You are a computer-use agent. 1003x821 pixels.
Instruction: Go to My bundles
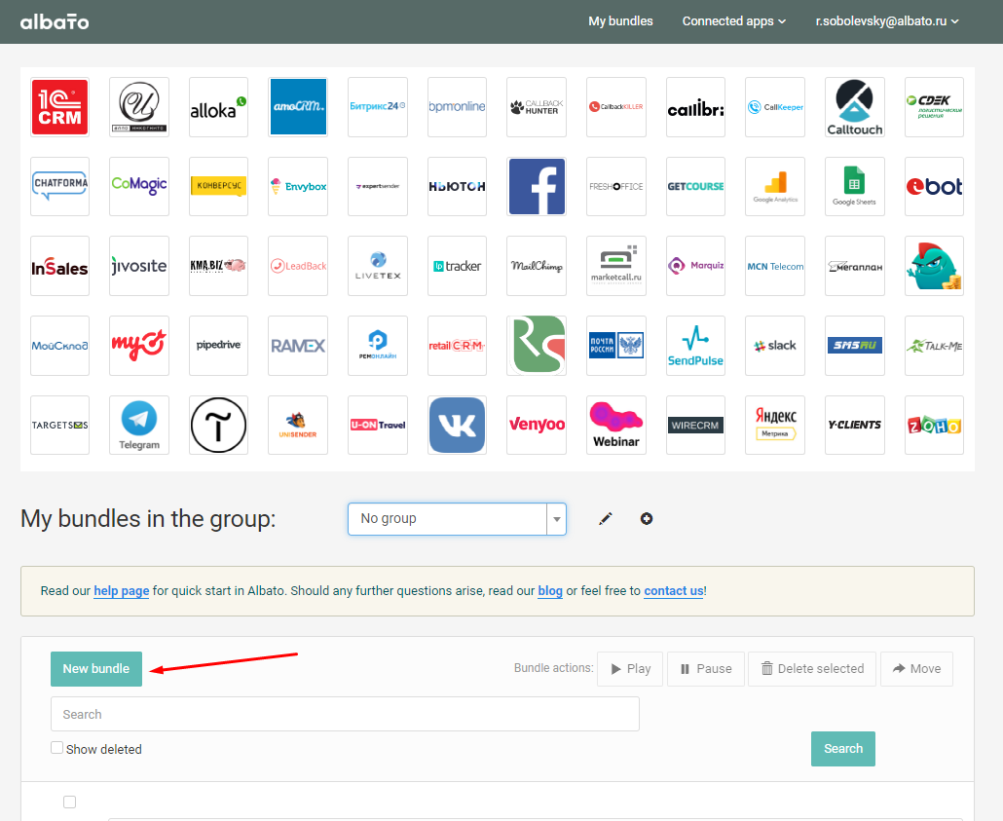pos(620,21)
